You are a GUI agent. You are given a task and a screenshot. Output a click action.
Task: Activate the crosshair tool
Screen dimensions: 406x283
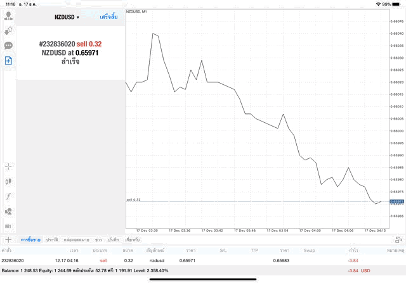click(9, 167)
